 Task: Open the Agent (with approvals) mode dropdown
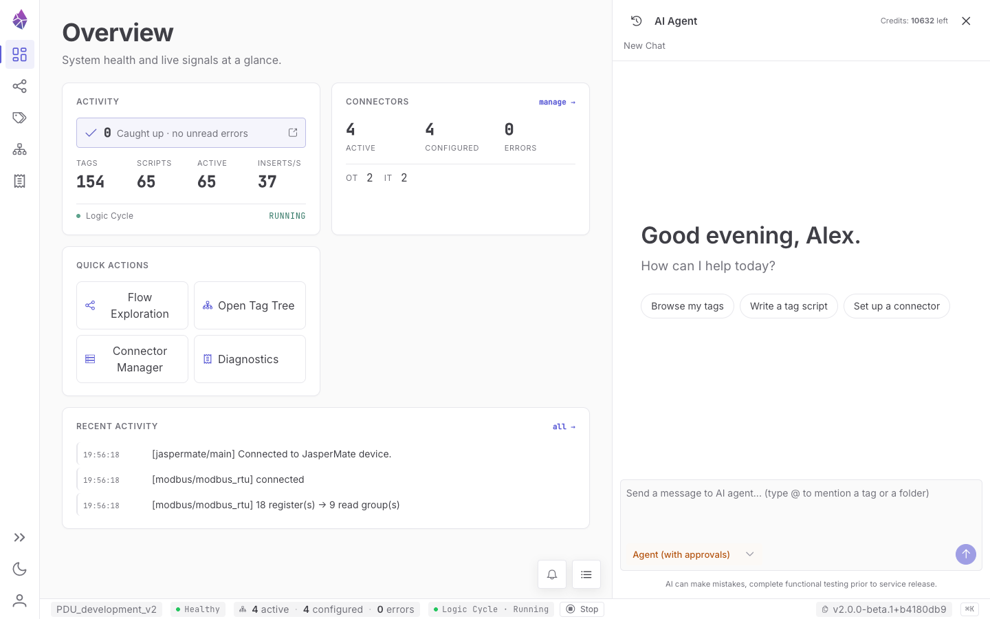pyautogui.click(x=693, y=554)
